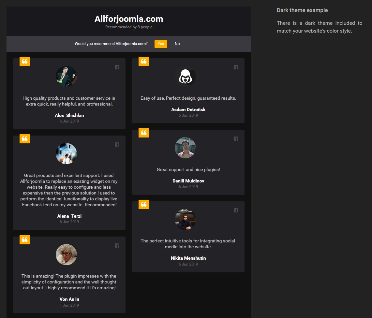This screenshot has width=372, height=318.
Task: Click the Facebook icon on Von As In's review
Action: pos(117,246)
